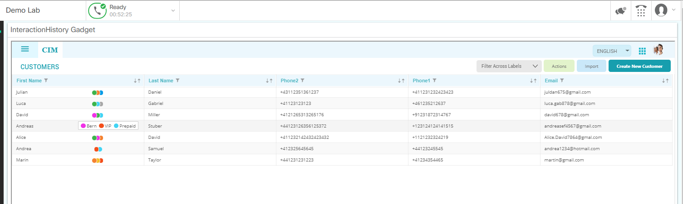Open the chat bubble icon in top bar
This screenshot has width=683, height=204.
(620, 11)
